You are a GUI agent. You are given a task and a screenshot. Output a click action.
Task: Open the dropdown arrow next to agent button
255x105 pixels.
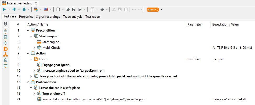162,10
